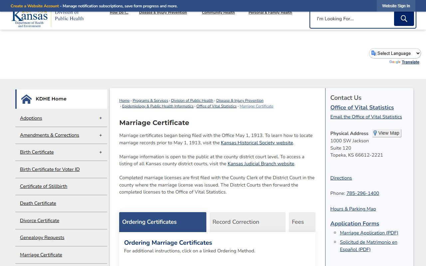This screenshot has width=426, height=266.
Task: Expand the Birth Certificate submenu plus
Action: [101, 152]
